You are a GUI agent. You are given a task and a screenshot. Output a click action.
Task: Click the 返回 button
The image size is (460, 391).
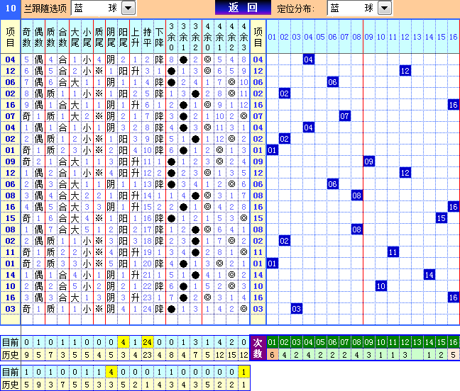pyautogui.click(x=243, y=8)
